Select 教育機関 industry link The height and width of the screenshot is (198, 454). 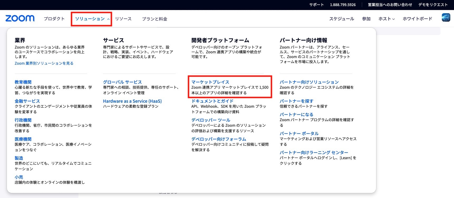(x=23, y=82)
